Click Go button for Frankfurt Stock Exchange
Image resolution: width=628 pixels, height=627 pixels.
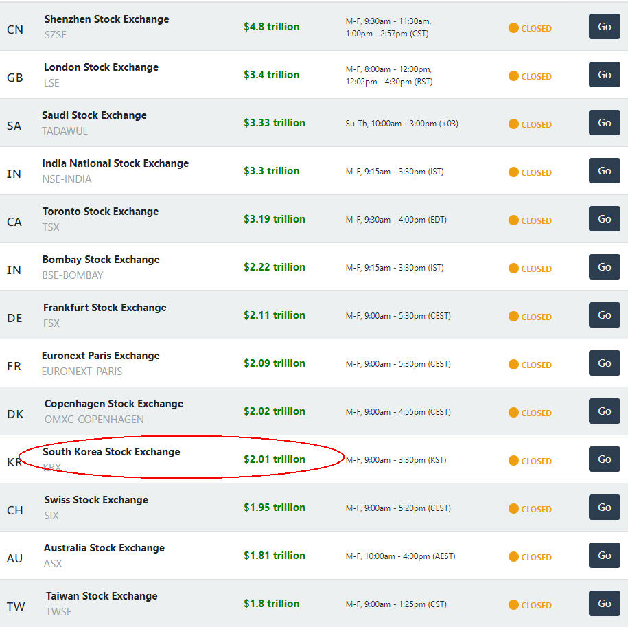click(x=604, y=315)
